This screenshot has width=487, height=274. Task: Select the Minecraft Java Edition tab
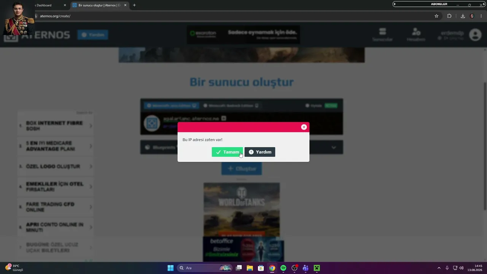point(172,105)
